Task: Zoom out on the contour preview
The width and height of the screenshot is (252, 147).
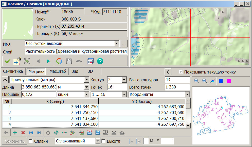Action: (205, 81)
